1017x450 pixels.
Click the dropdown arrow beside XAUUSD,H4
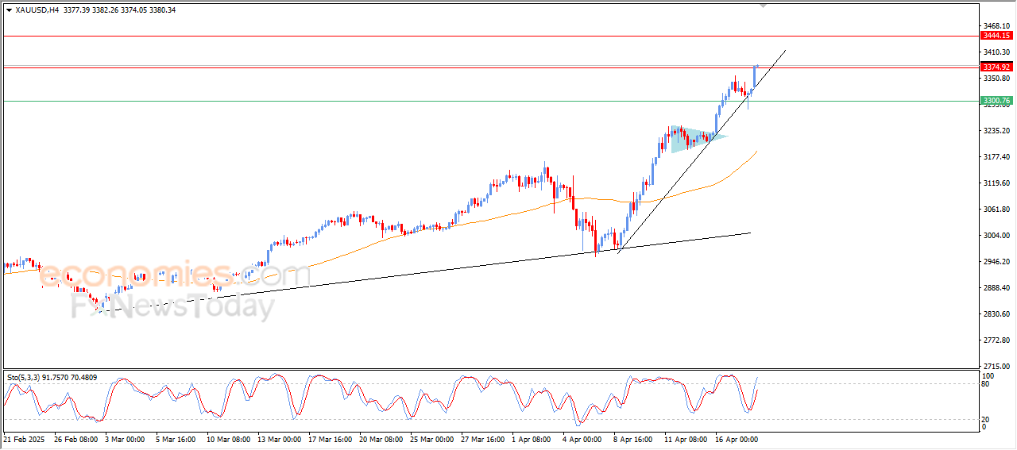pyautogui.click(x=9, y=10)
